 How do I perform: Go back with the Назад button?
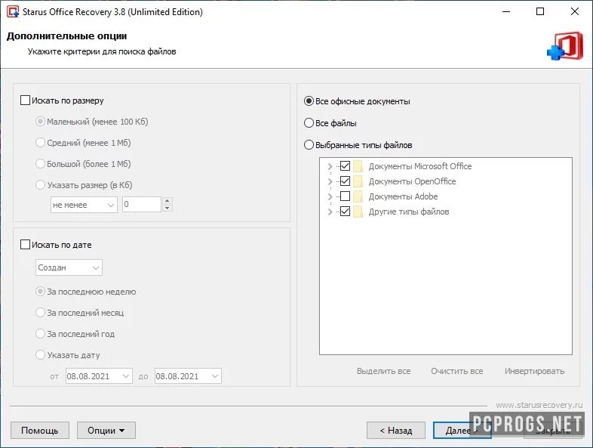[x=396, y=431]
